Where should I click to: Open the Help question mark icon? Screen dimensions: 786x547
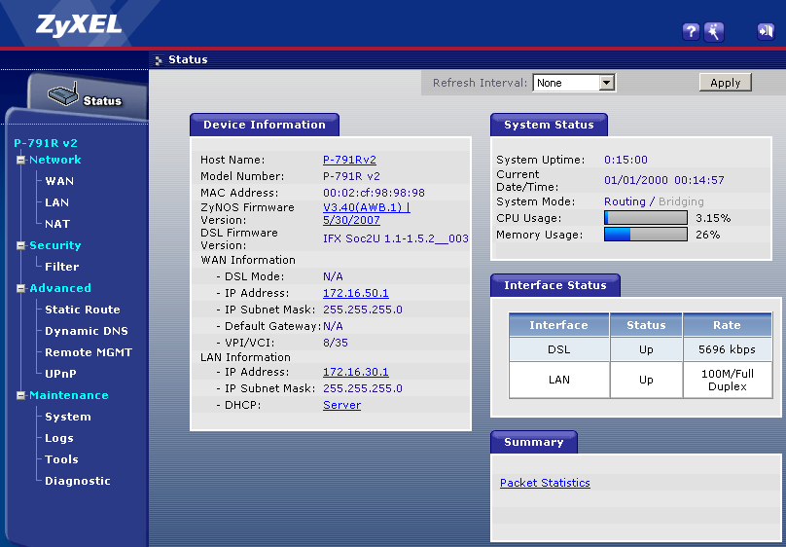[x=691, y=31]
